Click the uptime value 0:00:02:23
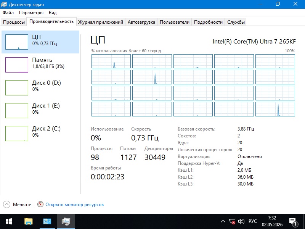 point(108,177)
